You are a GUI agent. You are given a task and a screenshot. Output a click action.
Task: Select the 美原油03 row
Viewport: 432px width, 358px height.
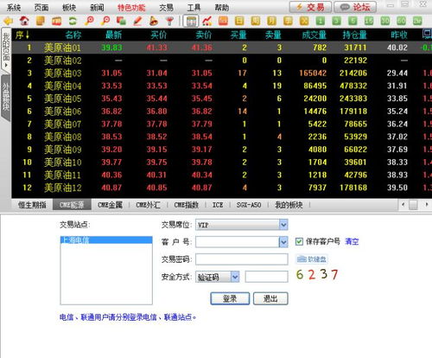222,73
